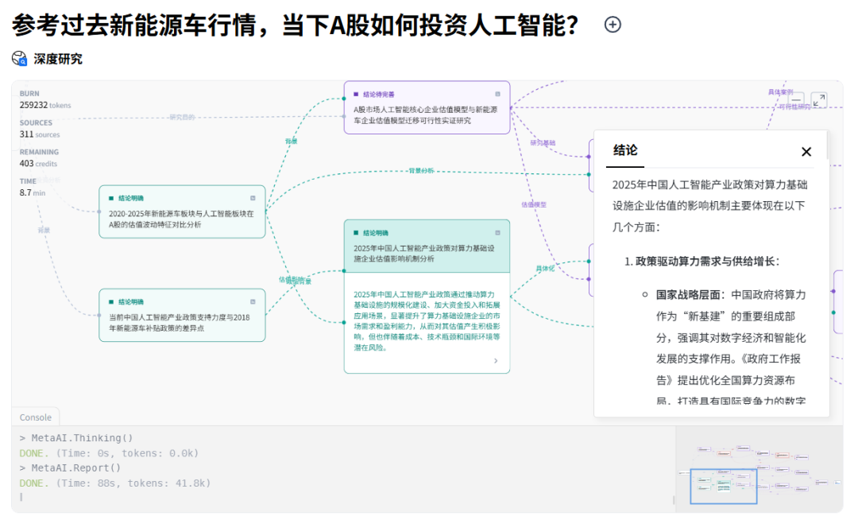
Task: Click the page title 参考过去新能源车行情
Action: pyautogui.click(x=295, y=25)
